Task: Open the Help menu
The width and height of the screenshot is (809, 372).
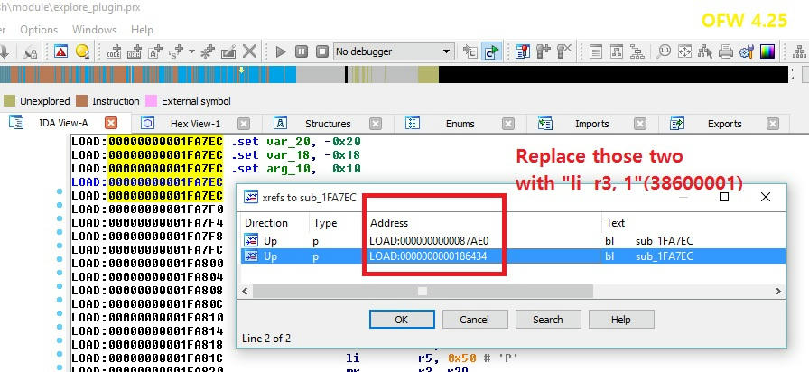Action: (x=142, y=30)
